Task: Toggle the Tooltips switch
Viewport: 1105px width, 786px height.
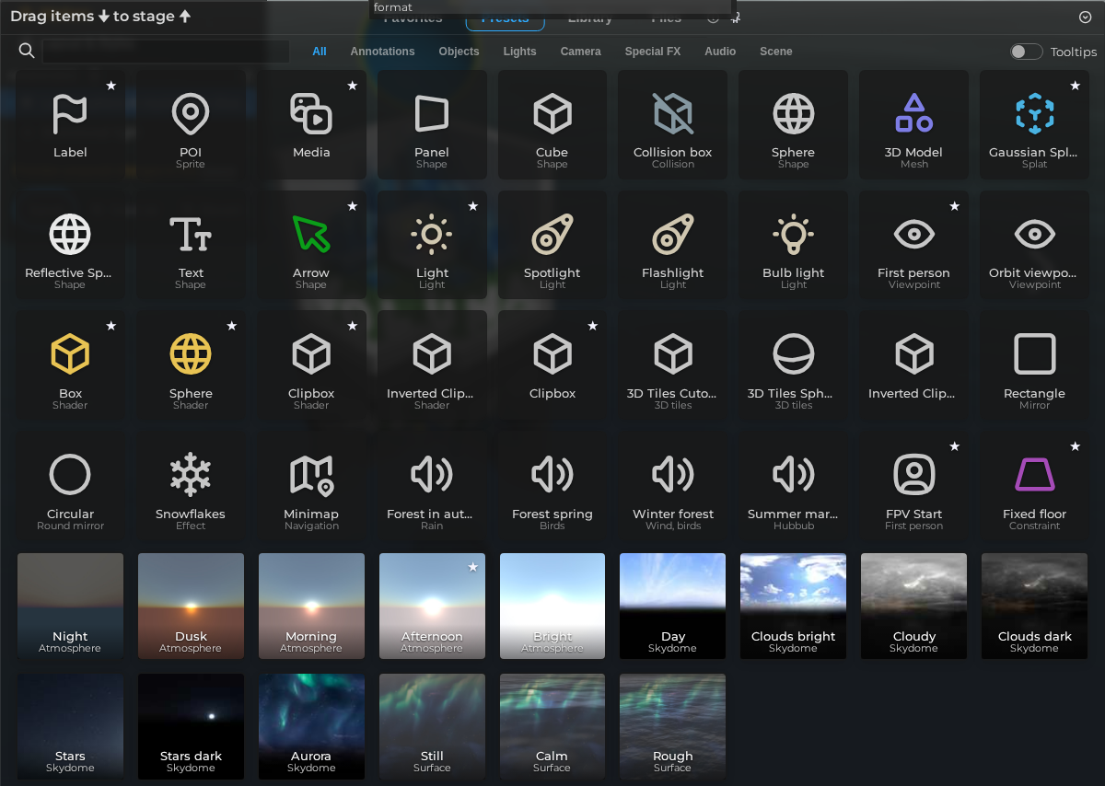Action: tap(1026, 52)
